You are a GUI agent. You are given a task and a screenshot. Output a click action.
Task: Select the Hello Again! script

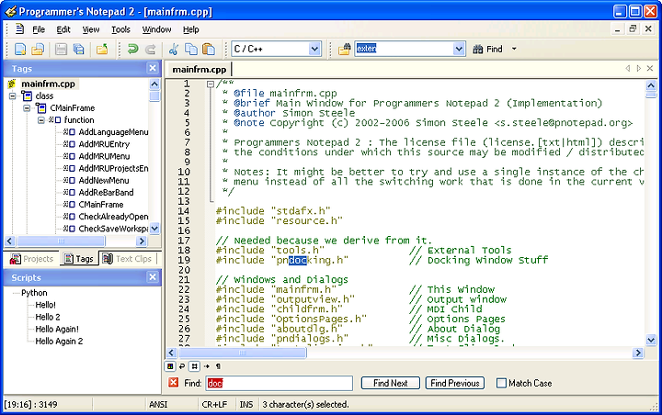57,330
